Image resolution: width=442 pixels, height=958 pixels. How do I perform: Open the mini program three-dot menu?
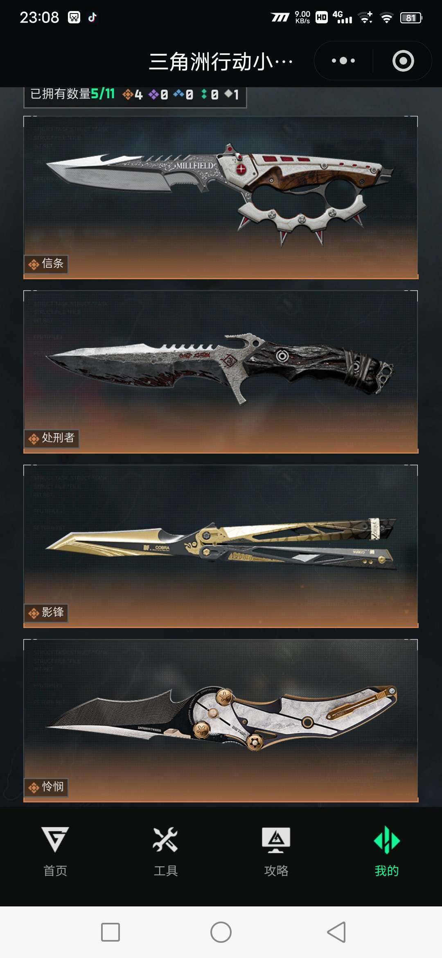(x=343, y=61)
